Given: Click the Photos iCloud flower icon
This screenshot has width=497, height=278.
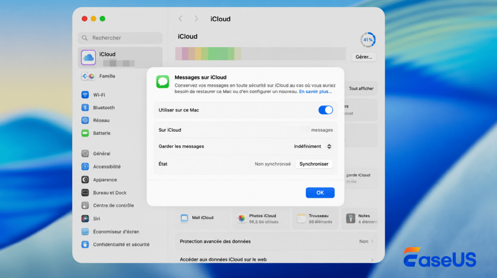Looking at the screenshot, I should (x=242, y=218).
